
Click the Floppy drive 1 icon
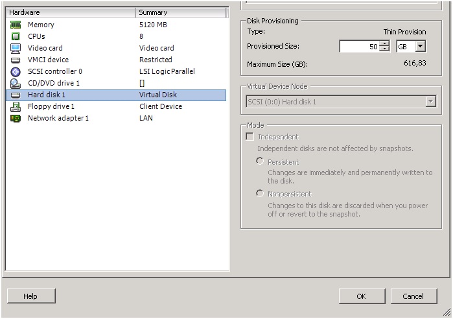(x=16, y=106)
